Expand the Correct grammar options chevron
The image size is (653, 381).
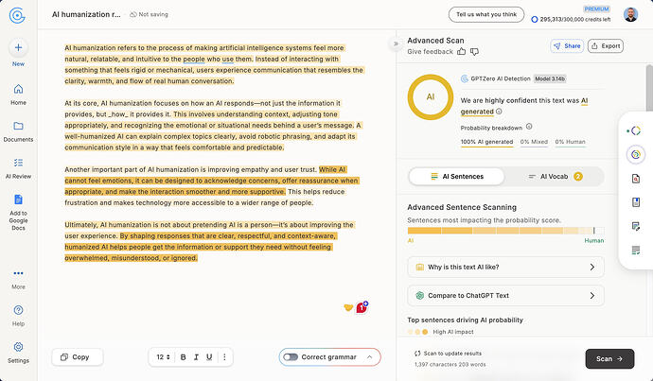coord(369,356)
